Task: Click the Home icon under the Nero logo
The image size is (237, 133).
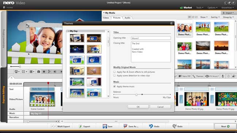Action: 4,7
